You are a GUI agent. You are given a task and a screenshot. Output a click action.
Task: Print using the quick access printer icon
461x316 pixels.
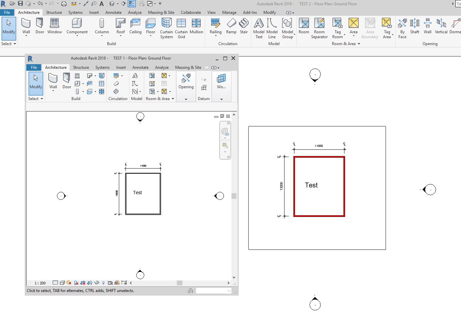[x=64, y=4]
